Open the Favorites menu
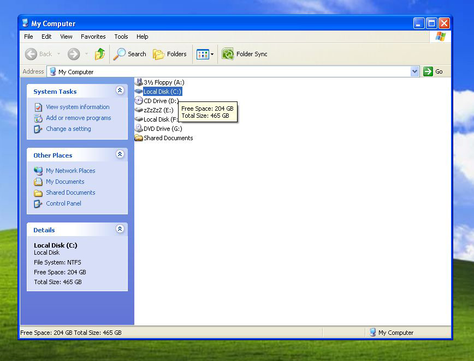Screen dimensions: 474x361 (93, 37)
